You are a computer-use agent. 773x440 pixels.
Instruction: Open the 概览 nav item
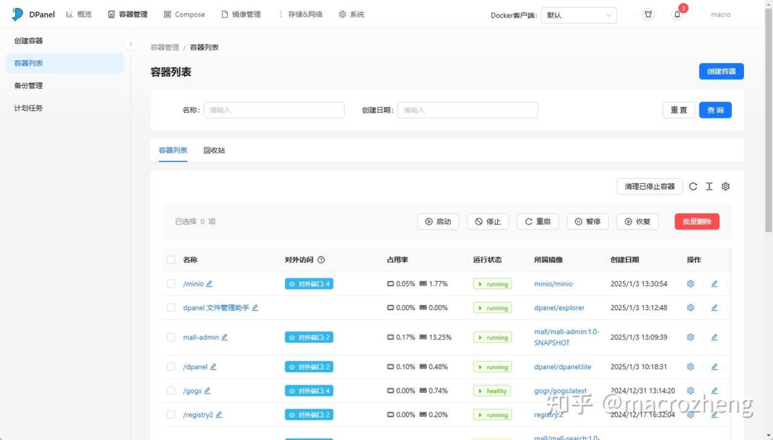coord(79,15)
